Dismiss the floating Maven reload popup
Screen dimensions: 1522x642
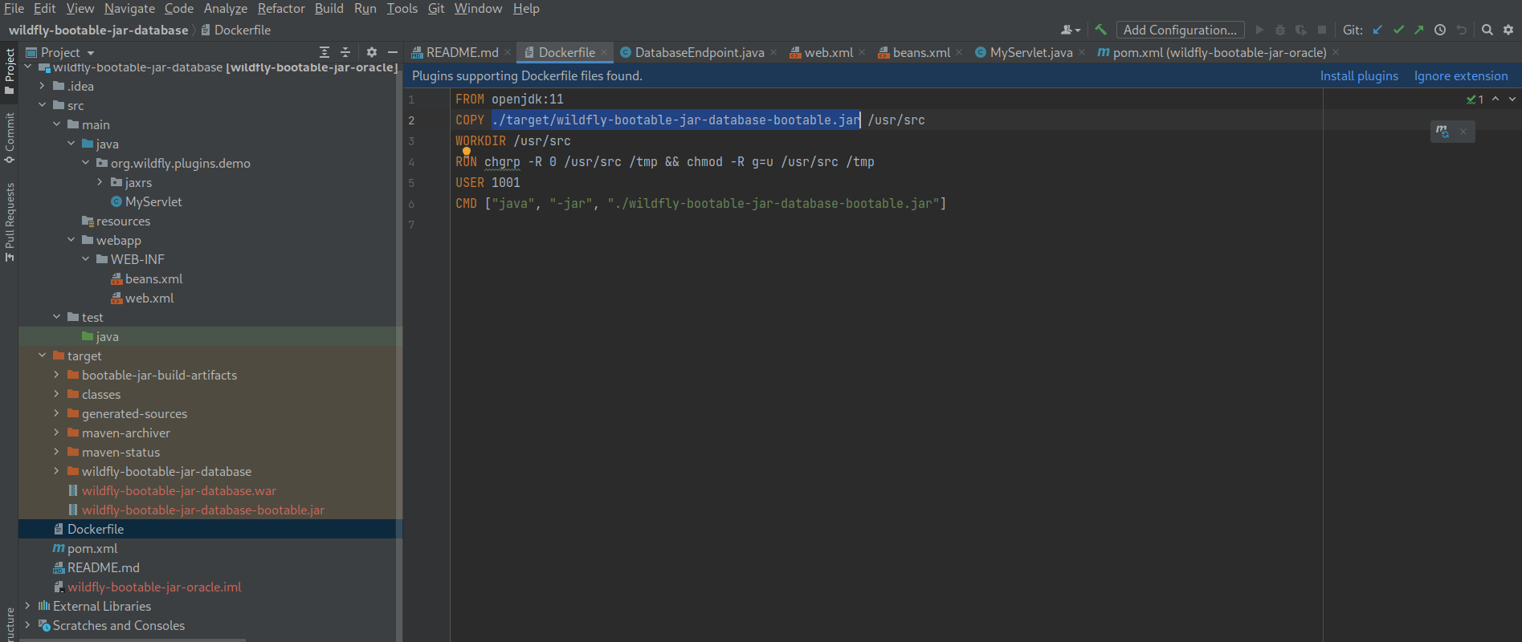[x=1463, y=132]
